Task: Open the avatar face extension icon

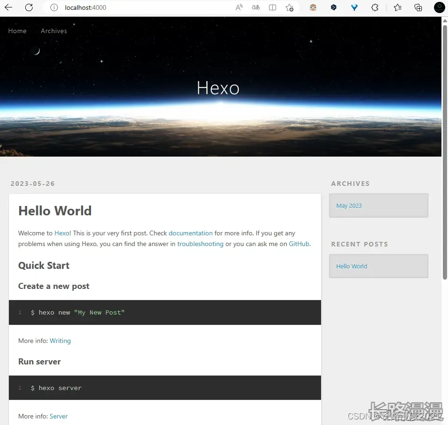Action: (x=313, y=7)
